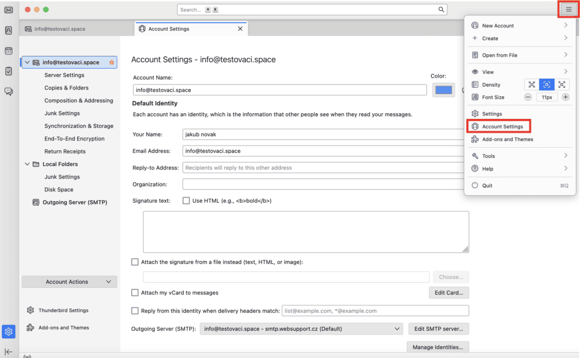Click the global search box
The width and height of the screenshot is (580, 358).
tap(312, 10)
